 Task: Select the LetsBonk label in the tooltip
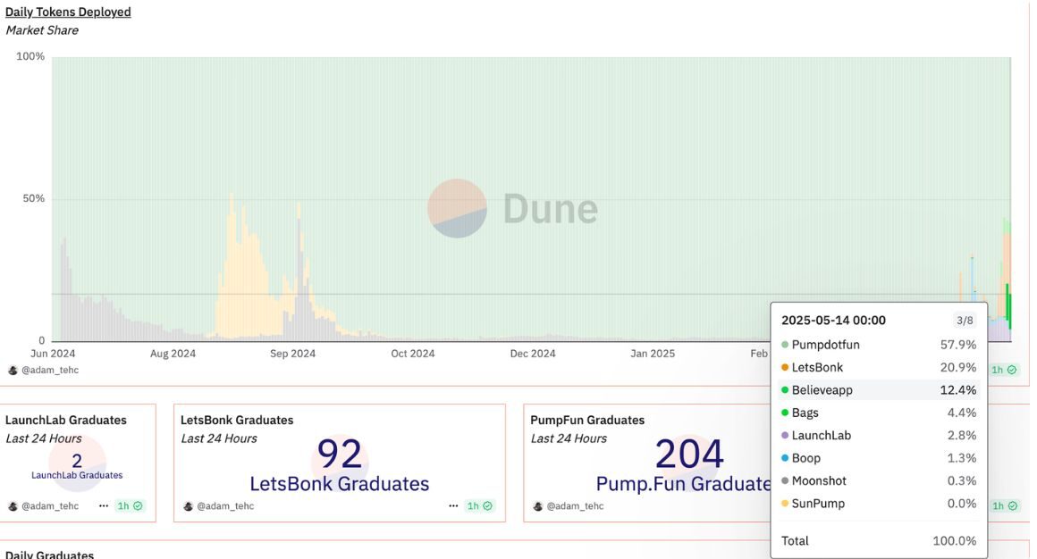click(x=817, y=367)
